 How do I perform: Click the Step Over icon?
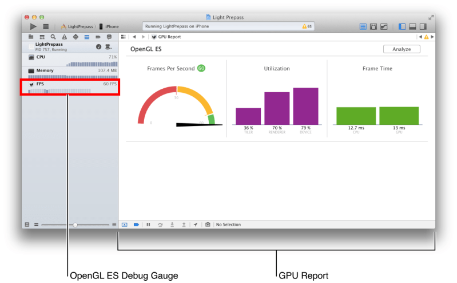pos(160,225)
